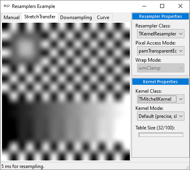Click the status bar resize grip
The image size is (190, 170).
tap(187, 167)
